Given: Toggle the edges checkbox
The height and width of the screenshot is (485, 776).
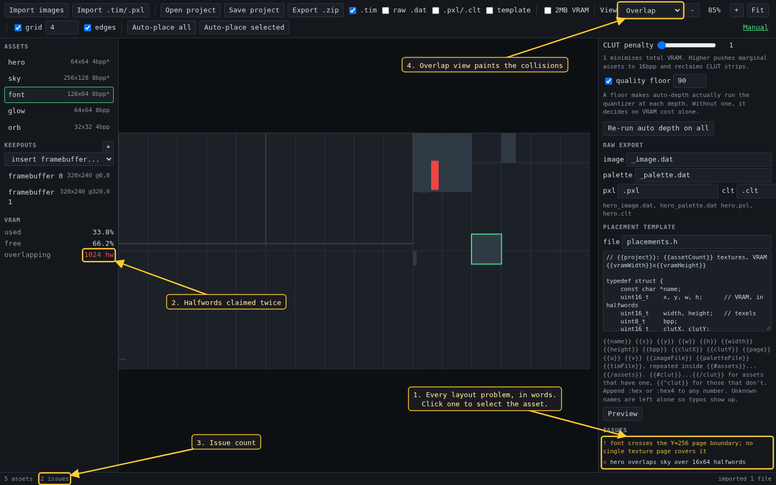Looking at the screenshot, I should [x=87, y=27].
